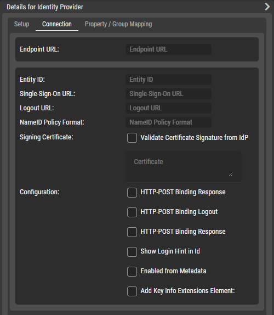Viewport: 274px width, 315px height.
Task: Focus the Endpoint URL input field
Action: pos(168,49)
